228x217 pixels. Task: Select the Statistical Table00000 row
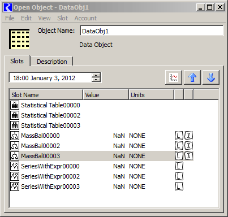click(x=102, y=105)
